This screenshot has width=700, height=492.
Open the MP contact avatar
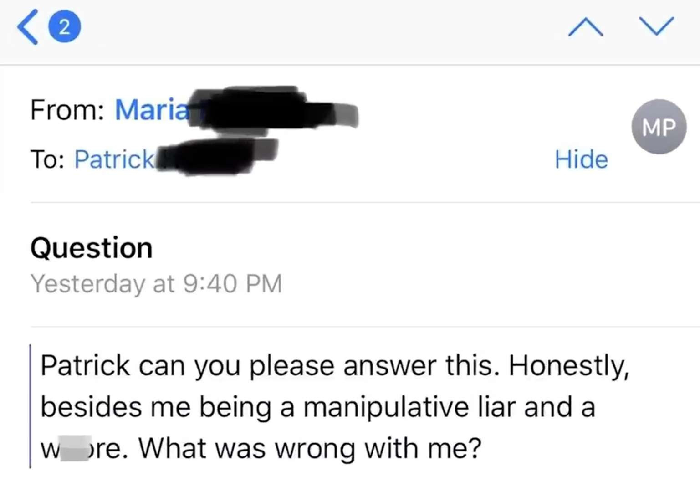(659, 127)
